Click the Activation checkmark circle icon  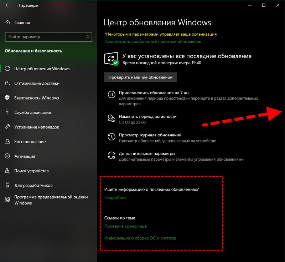pyautogui.click(x=7, y=156)
